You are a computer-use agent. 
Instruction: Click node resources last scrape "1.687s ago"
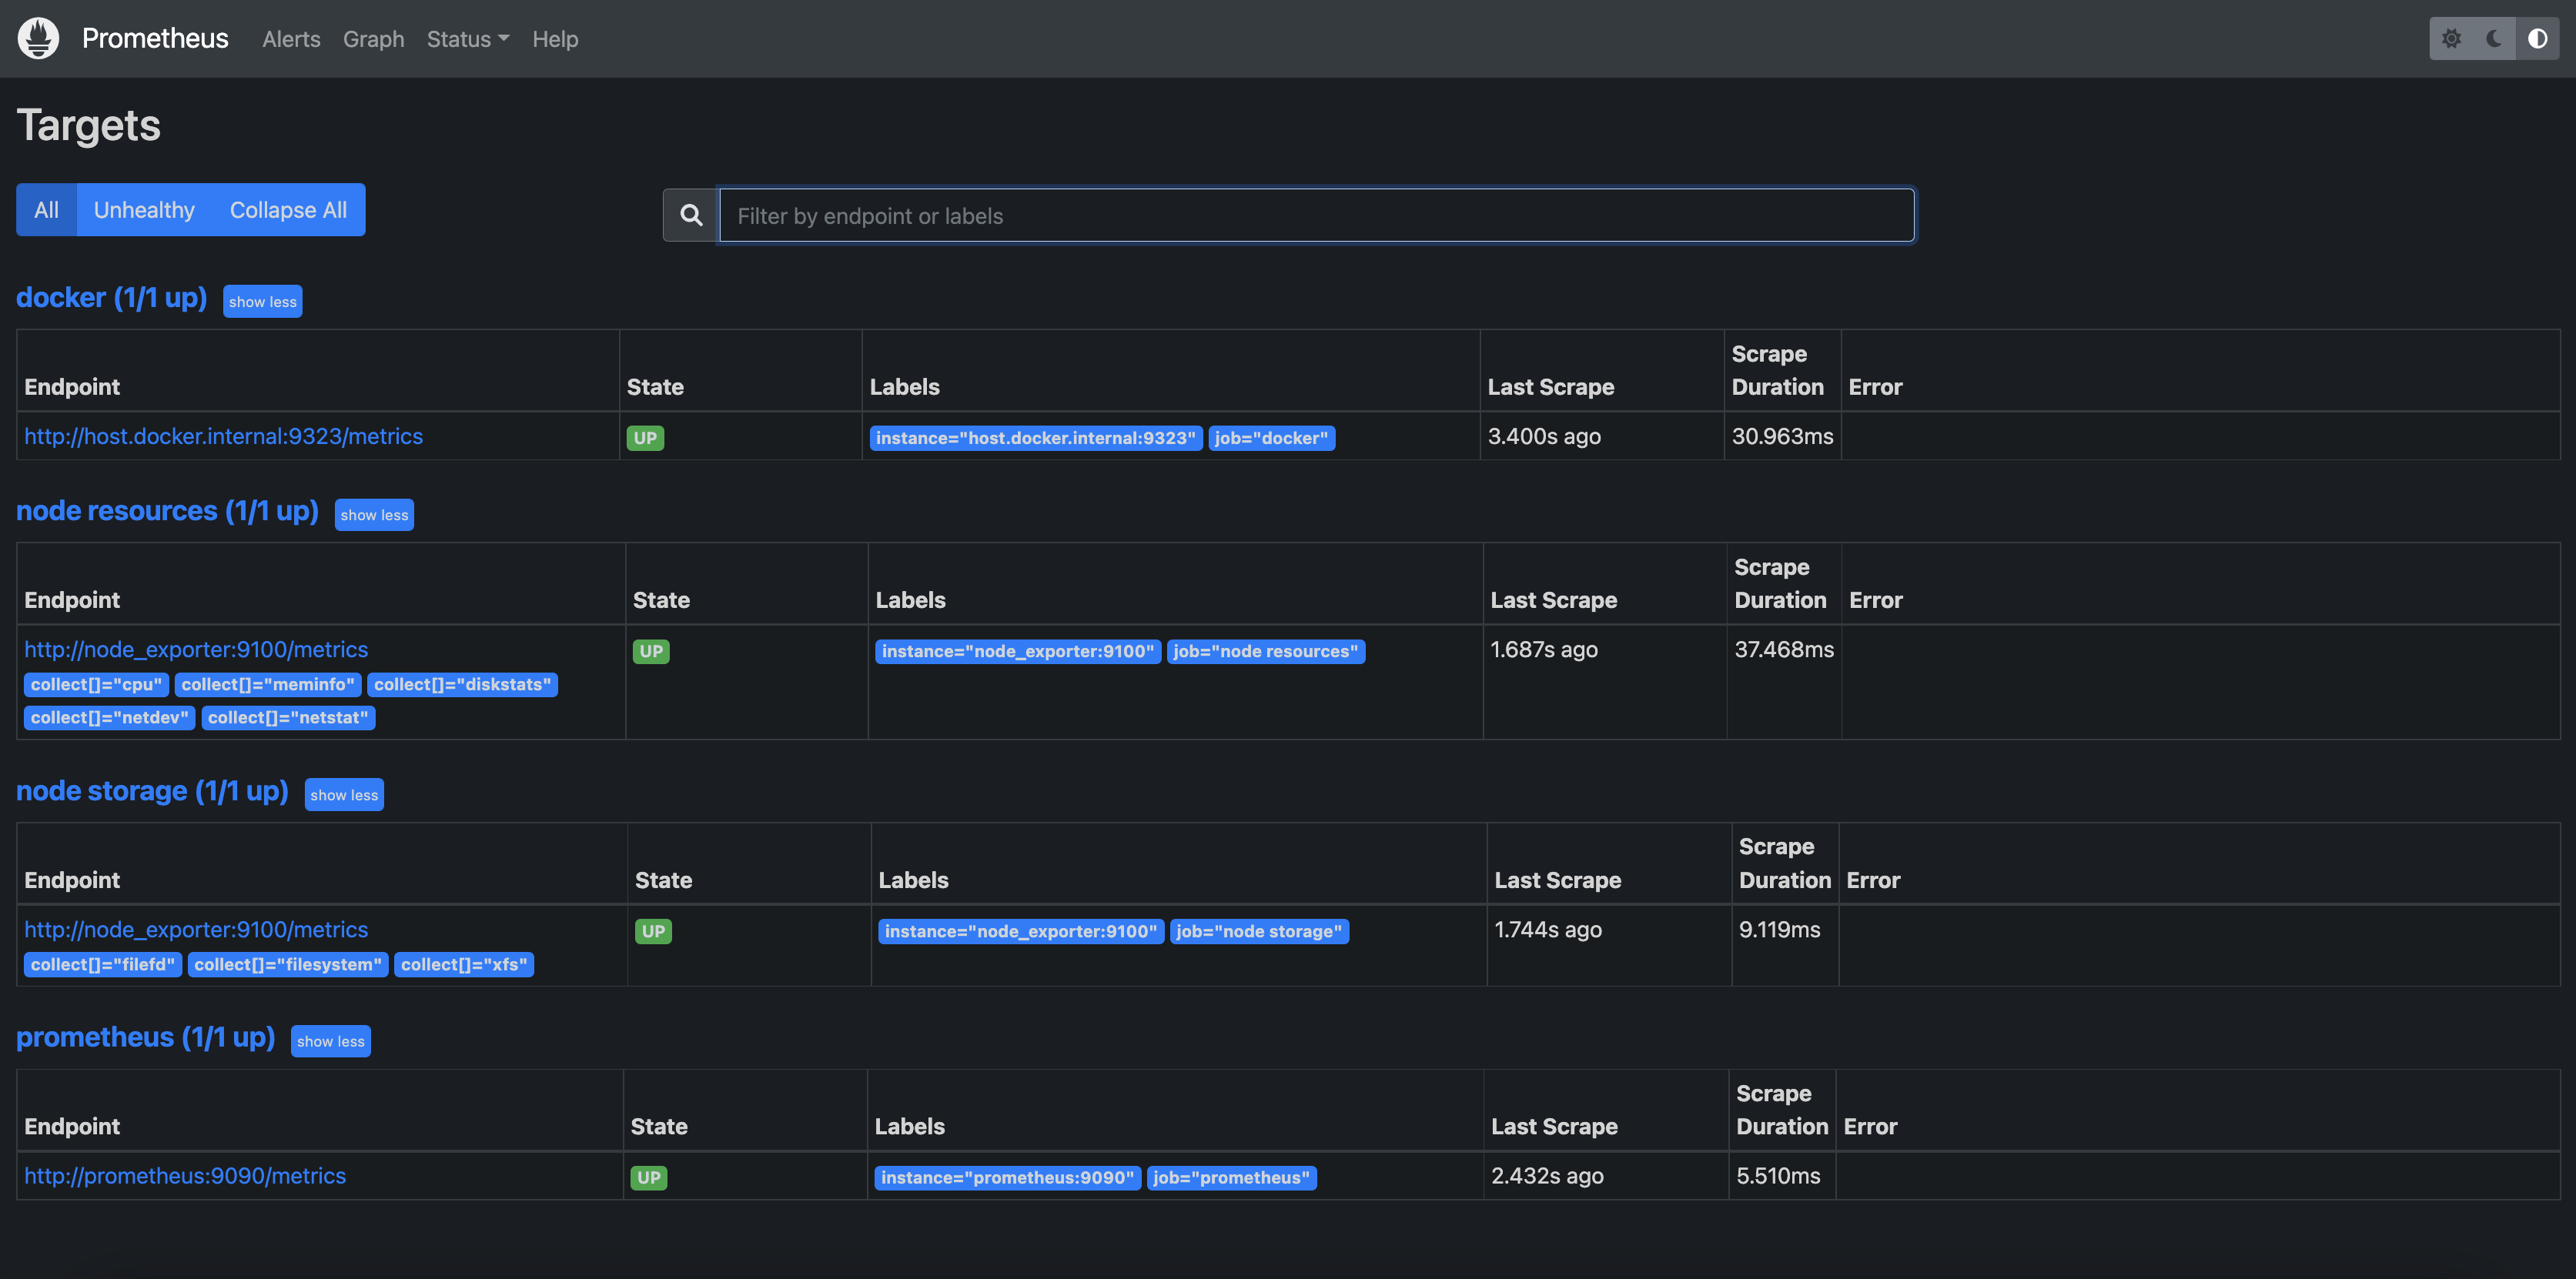[x=1544, y=650]
